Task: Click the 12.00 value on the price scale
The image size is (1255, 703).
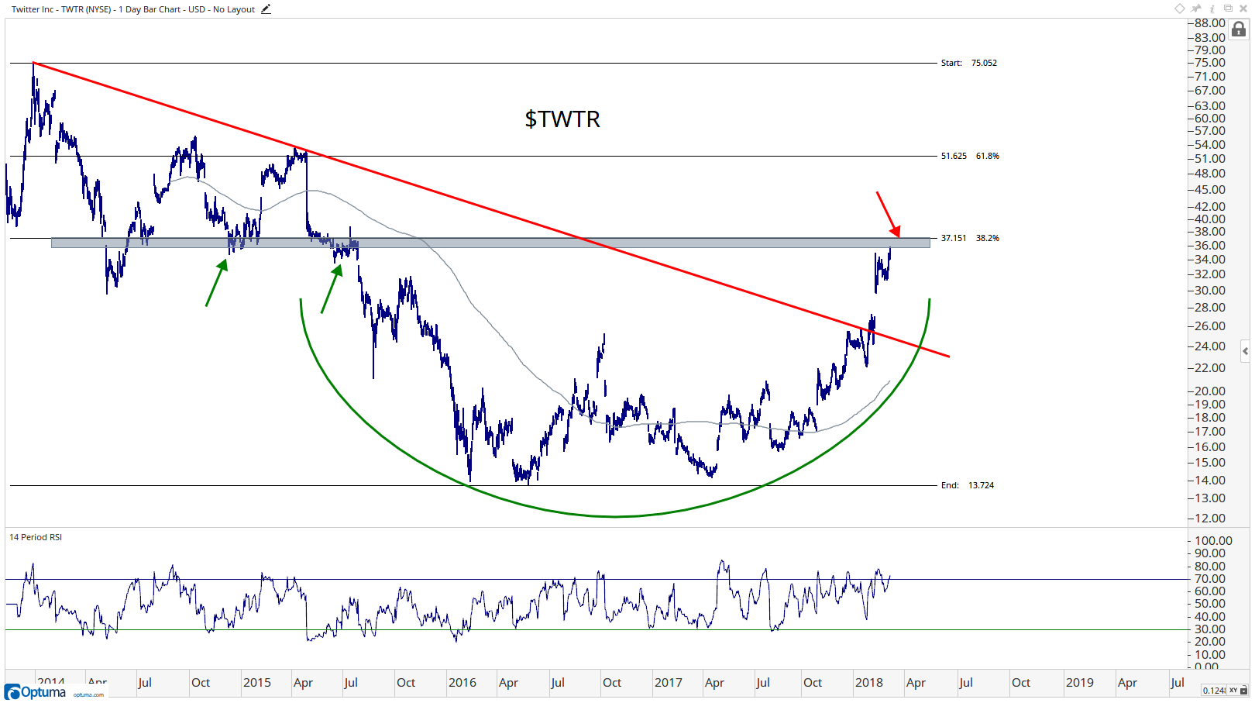Action: tap(1210, 519)
